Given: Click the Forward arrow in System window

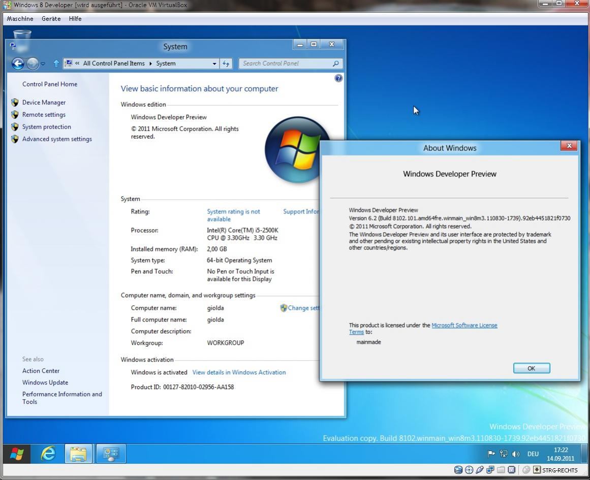Looking at the screenshot, I should click(33, 63).
